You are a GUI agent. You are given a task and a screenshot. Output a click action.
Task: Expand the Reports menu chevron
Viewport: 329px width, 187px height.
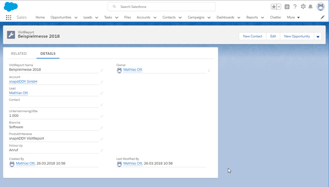[x=263, y=18]
